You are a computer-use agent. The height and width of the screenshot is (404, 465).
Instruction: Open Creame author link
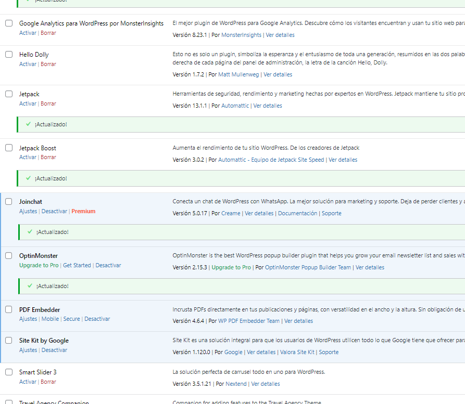pos(231,213)
